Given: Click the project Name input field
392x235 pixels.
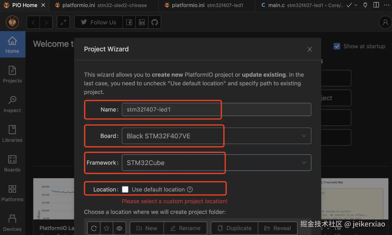Looking at the screenshot, I should coord(216,109).
